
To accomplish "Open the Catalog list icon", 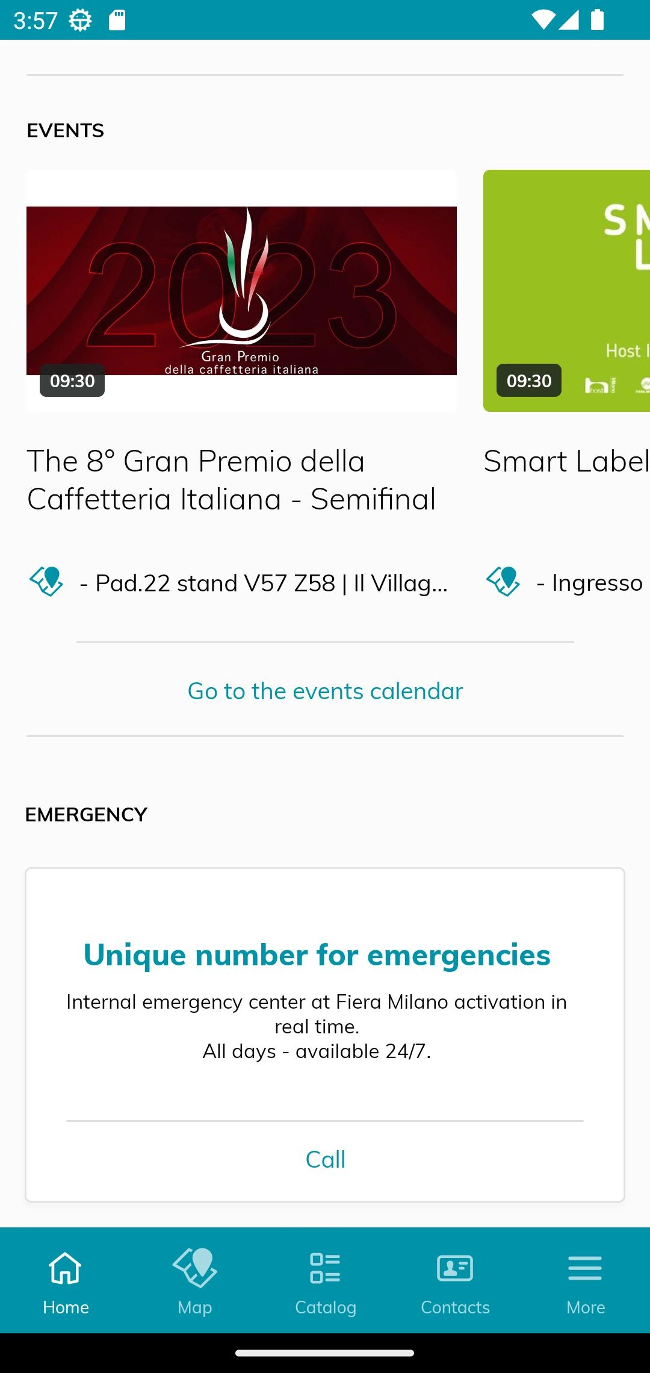I will point(325,1268).
